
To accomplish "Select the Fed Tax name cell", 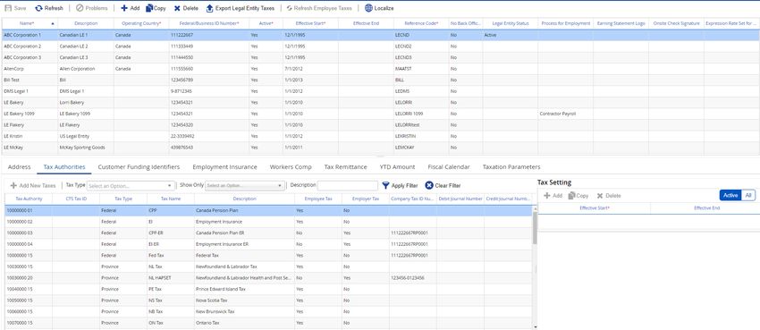I will pos(171,256).
